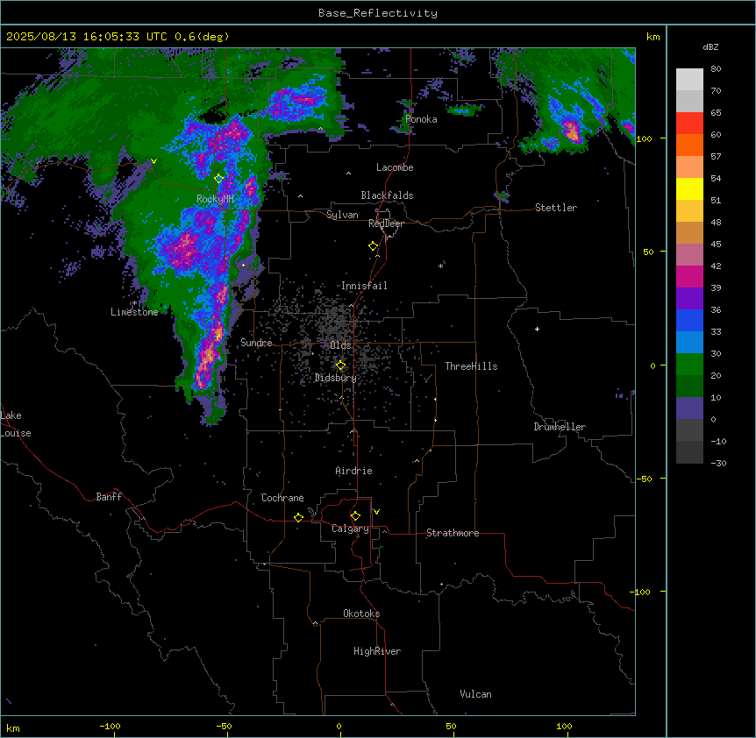This screenshot has height=738, width=756.
Task: Click the HighRiver city label
Action: coord(377,651)
